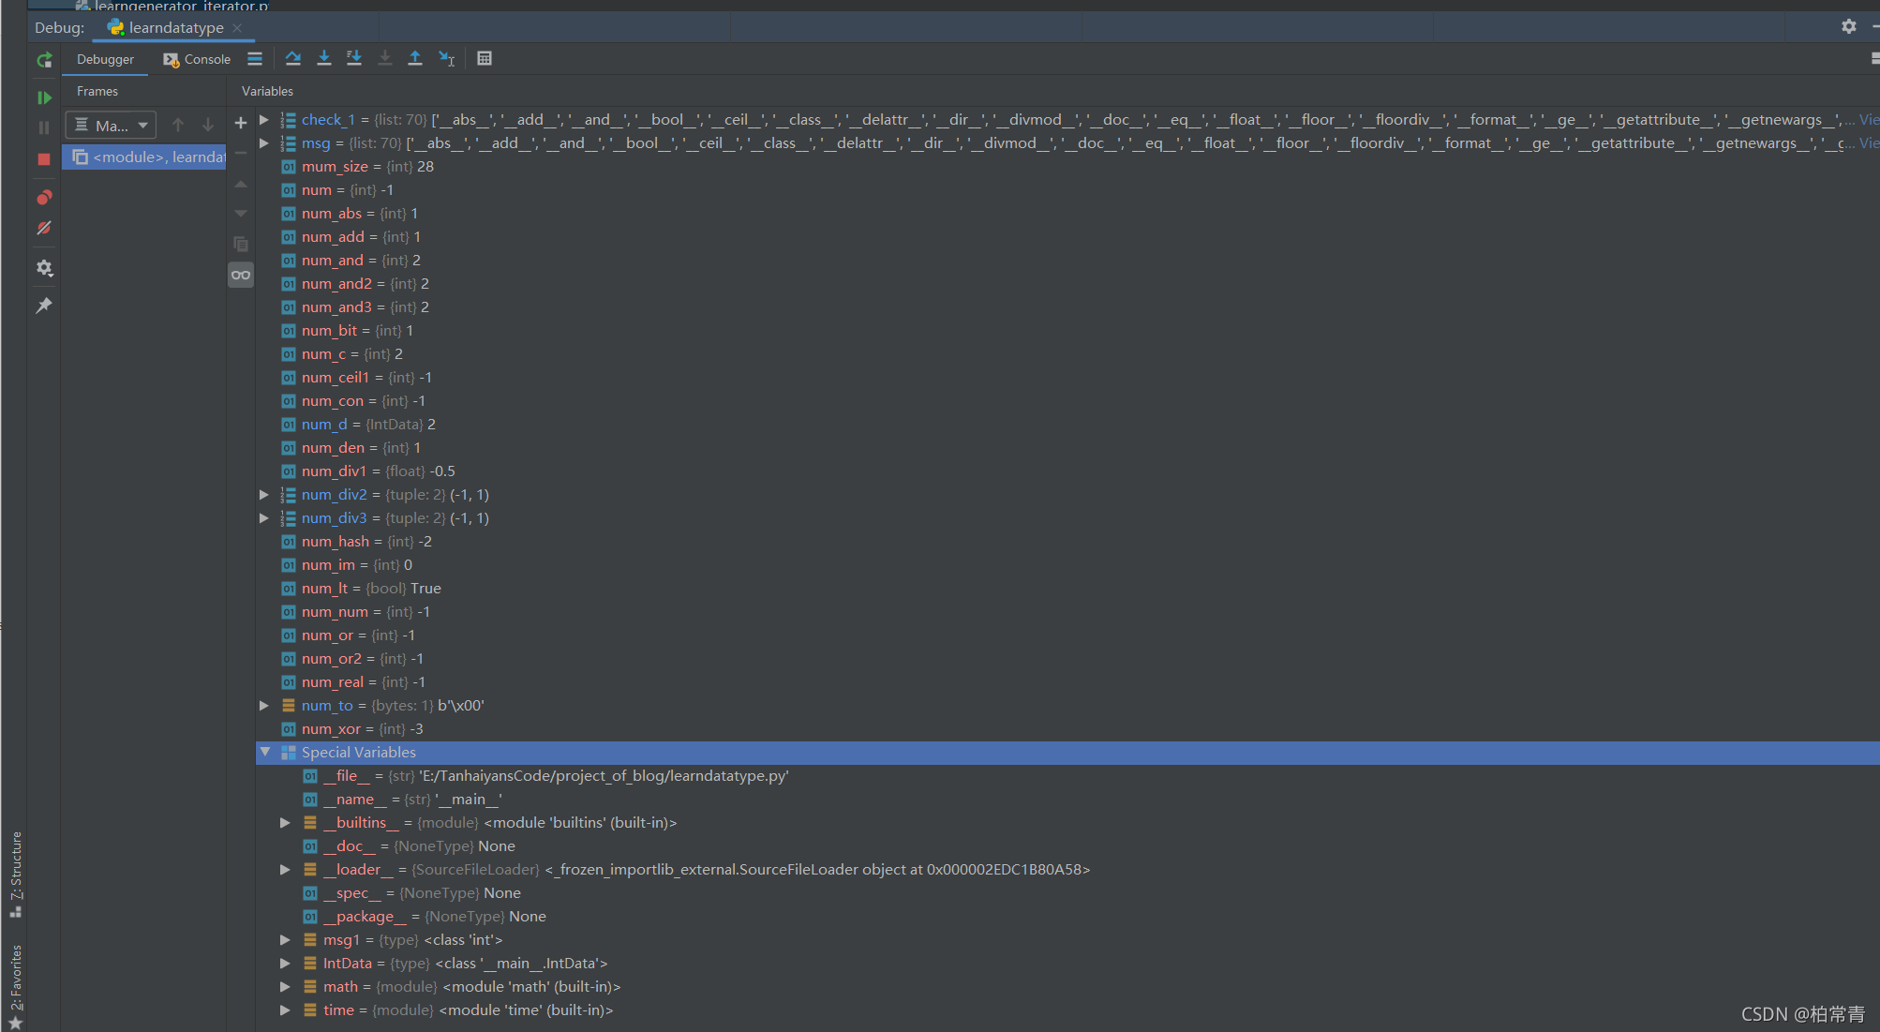This screenshot has width=1880, height=1032.
Task: Open the Structure tool window tab
Action: point(16,874)
